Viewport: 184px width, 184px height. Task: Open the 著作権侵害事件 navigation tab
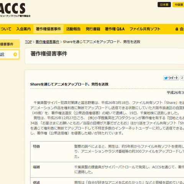pyautogui.click(x=48, y=29)
